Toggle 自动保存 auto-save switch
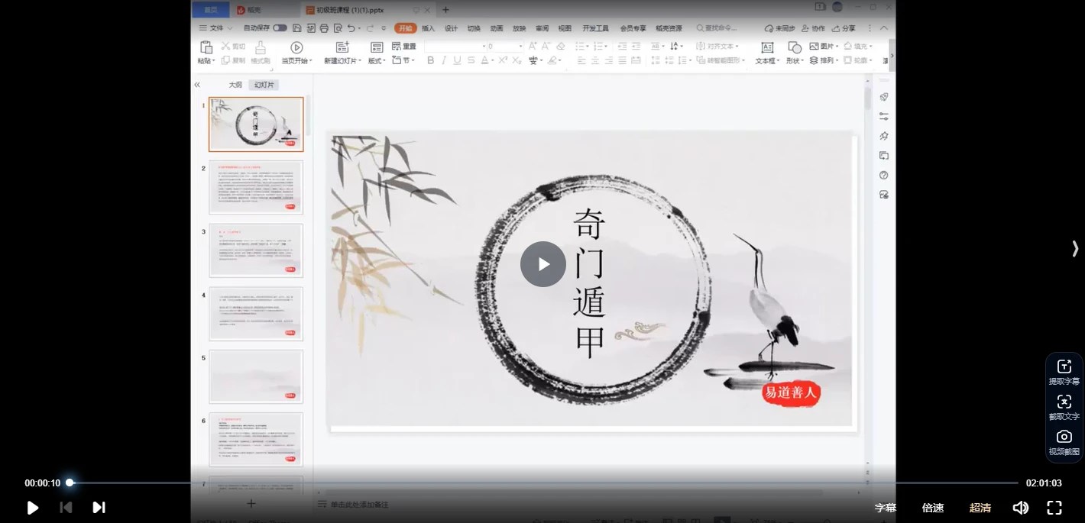This screenshot has height=523, width=1085. [x=280, y=28]
